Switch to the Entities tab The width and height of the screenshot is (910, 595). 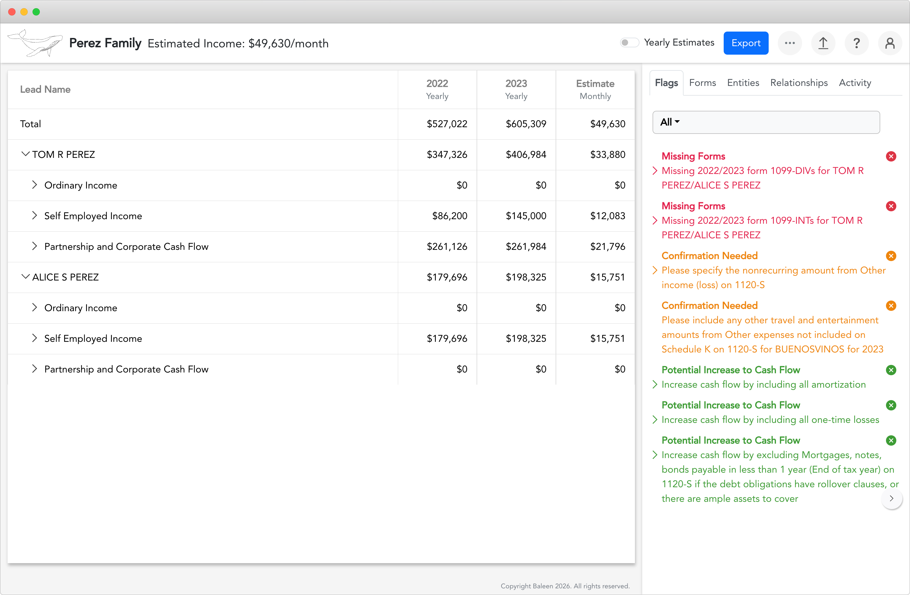click(x=743, y=83)
